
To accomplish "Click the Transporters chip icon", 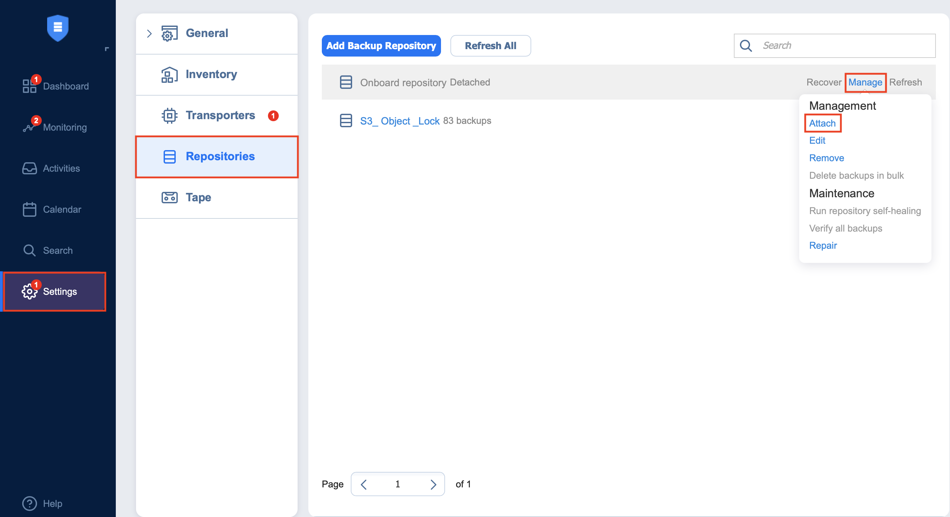I will click(169, 115).
